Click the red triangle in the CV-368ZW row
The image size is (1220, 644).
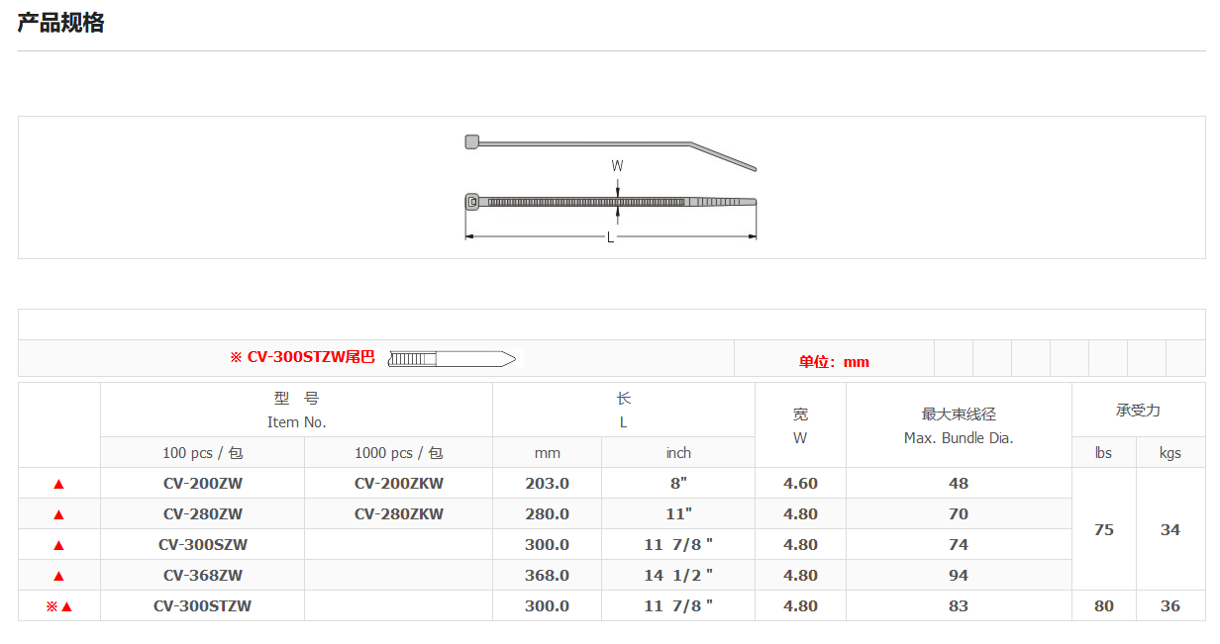(x=58, y=576)
